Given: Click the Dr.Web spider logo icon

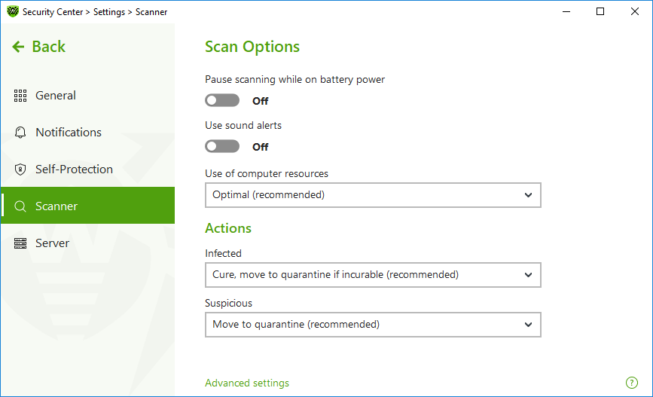Looking at the screenshot, I should coord(13,11).
